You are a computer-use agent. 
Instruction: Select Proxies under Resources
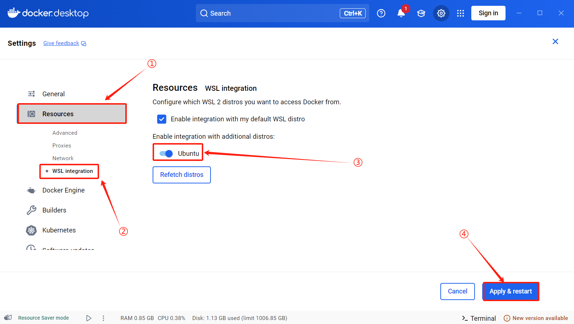62,146
